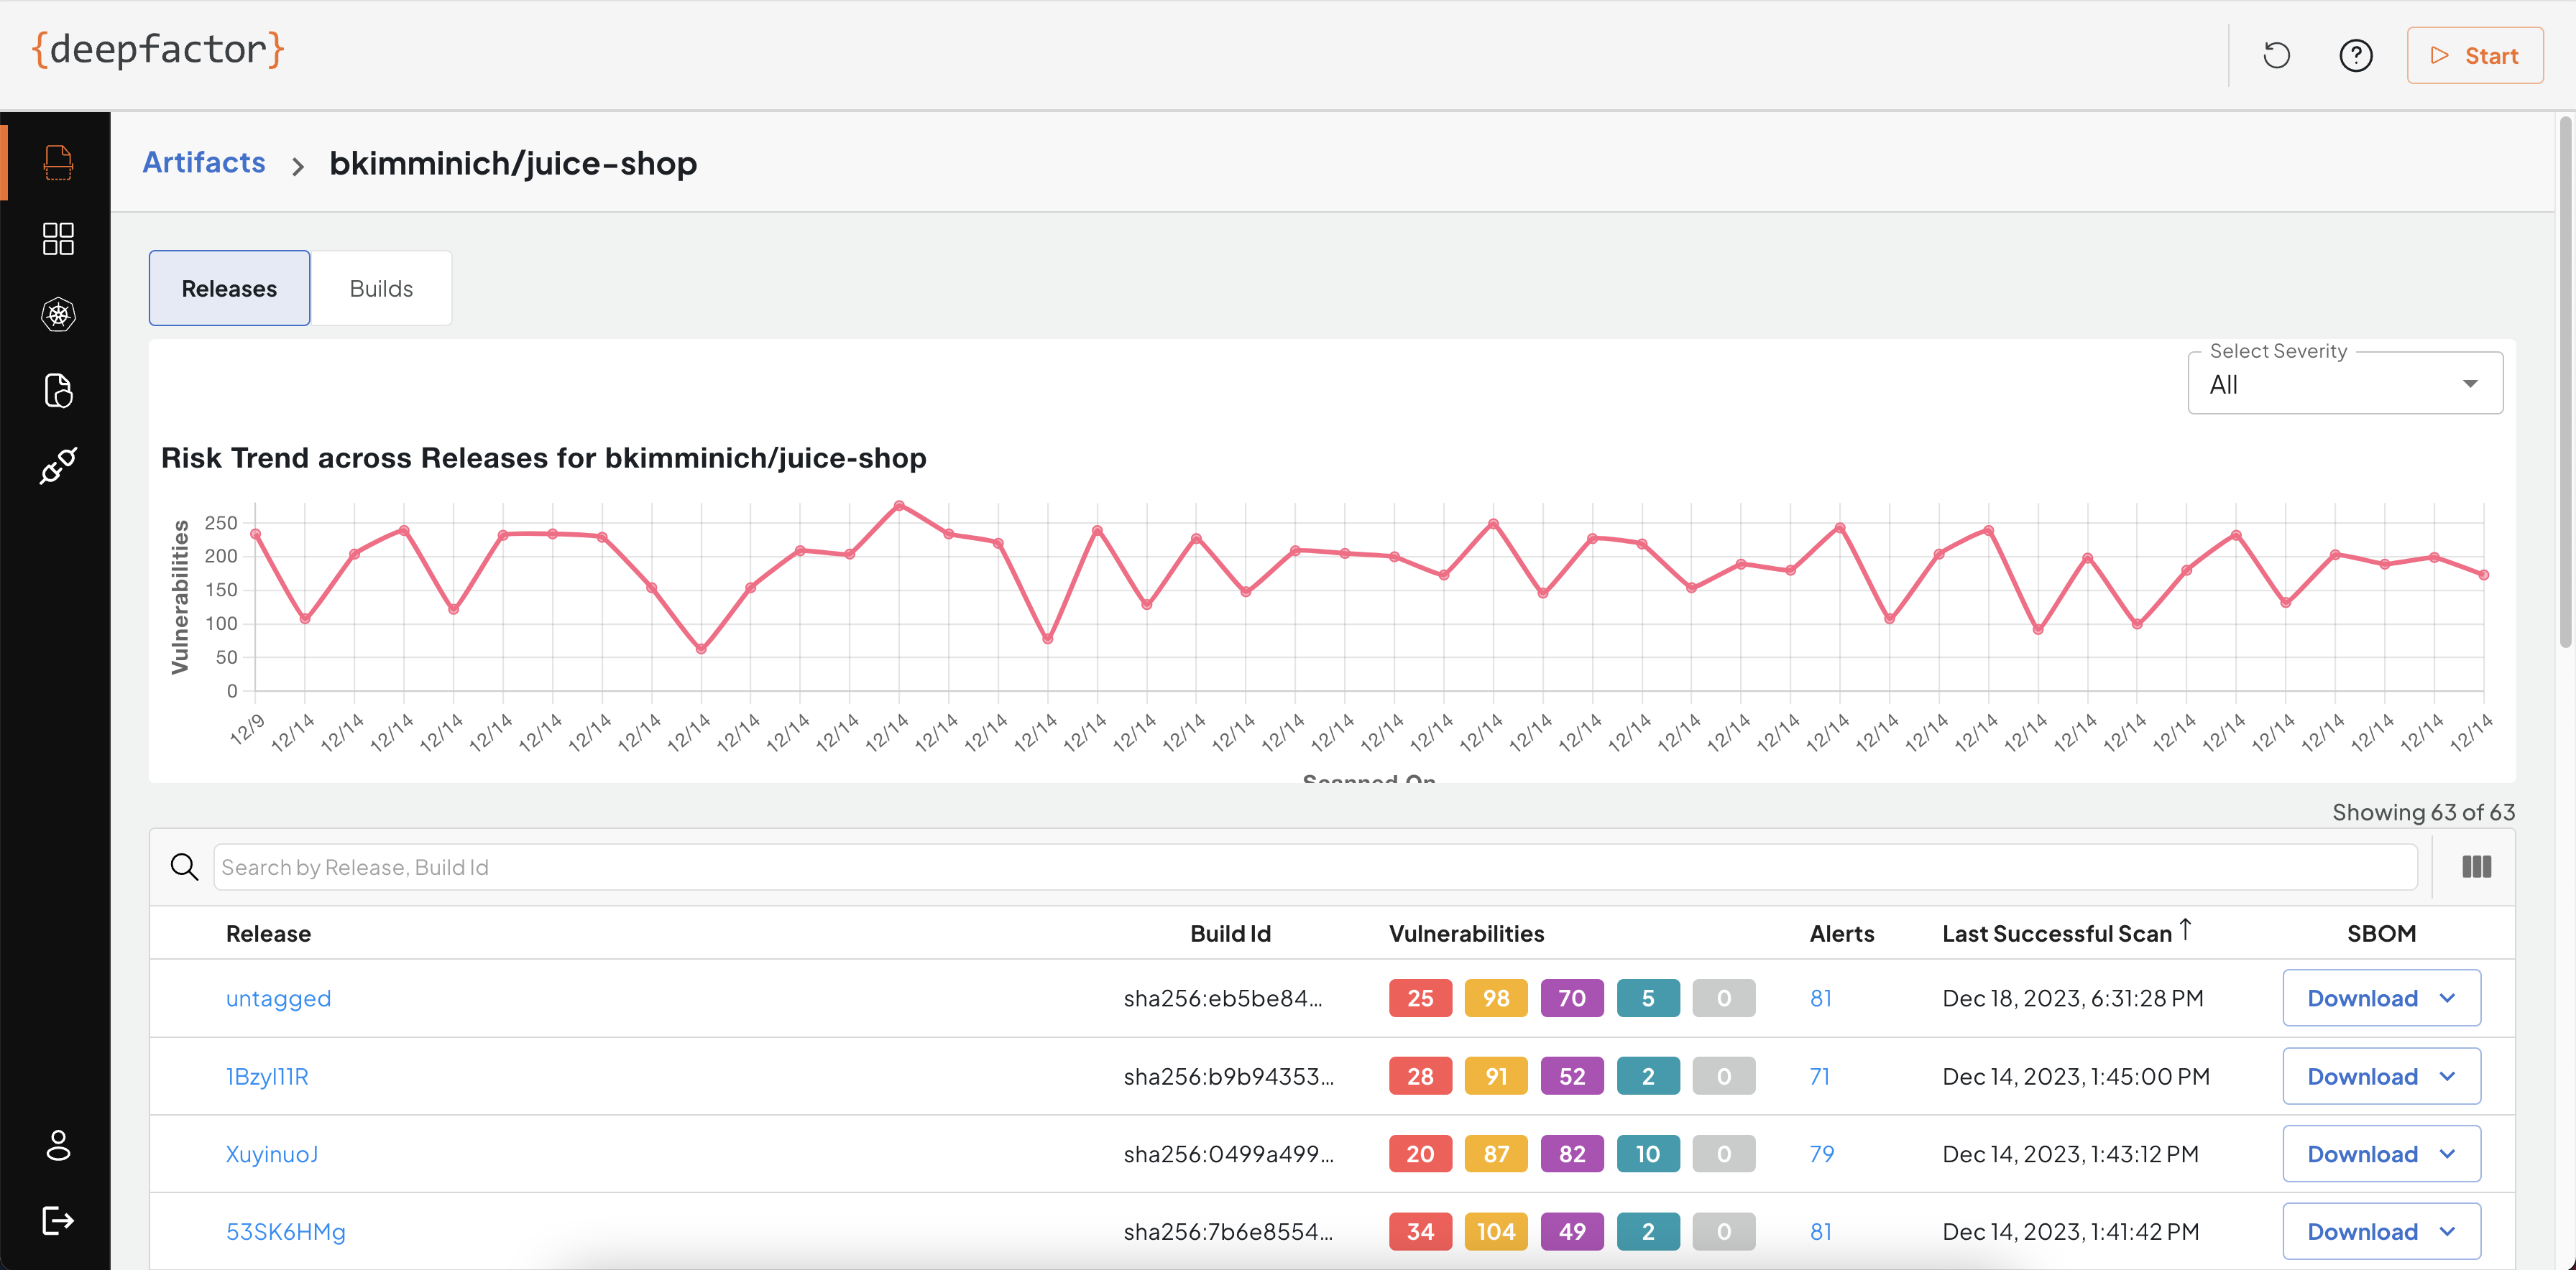Toggle column visibility with columns icon
Screen dimensions: 2576x1270
pyautogui.click(x=2476, y=866)
